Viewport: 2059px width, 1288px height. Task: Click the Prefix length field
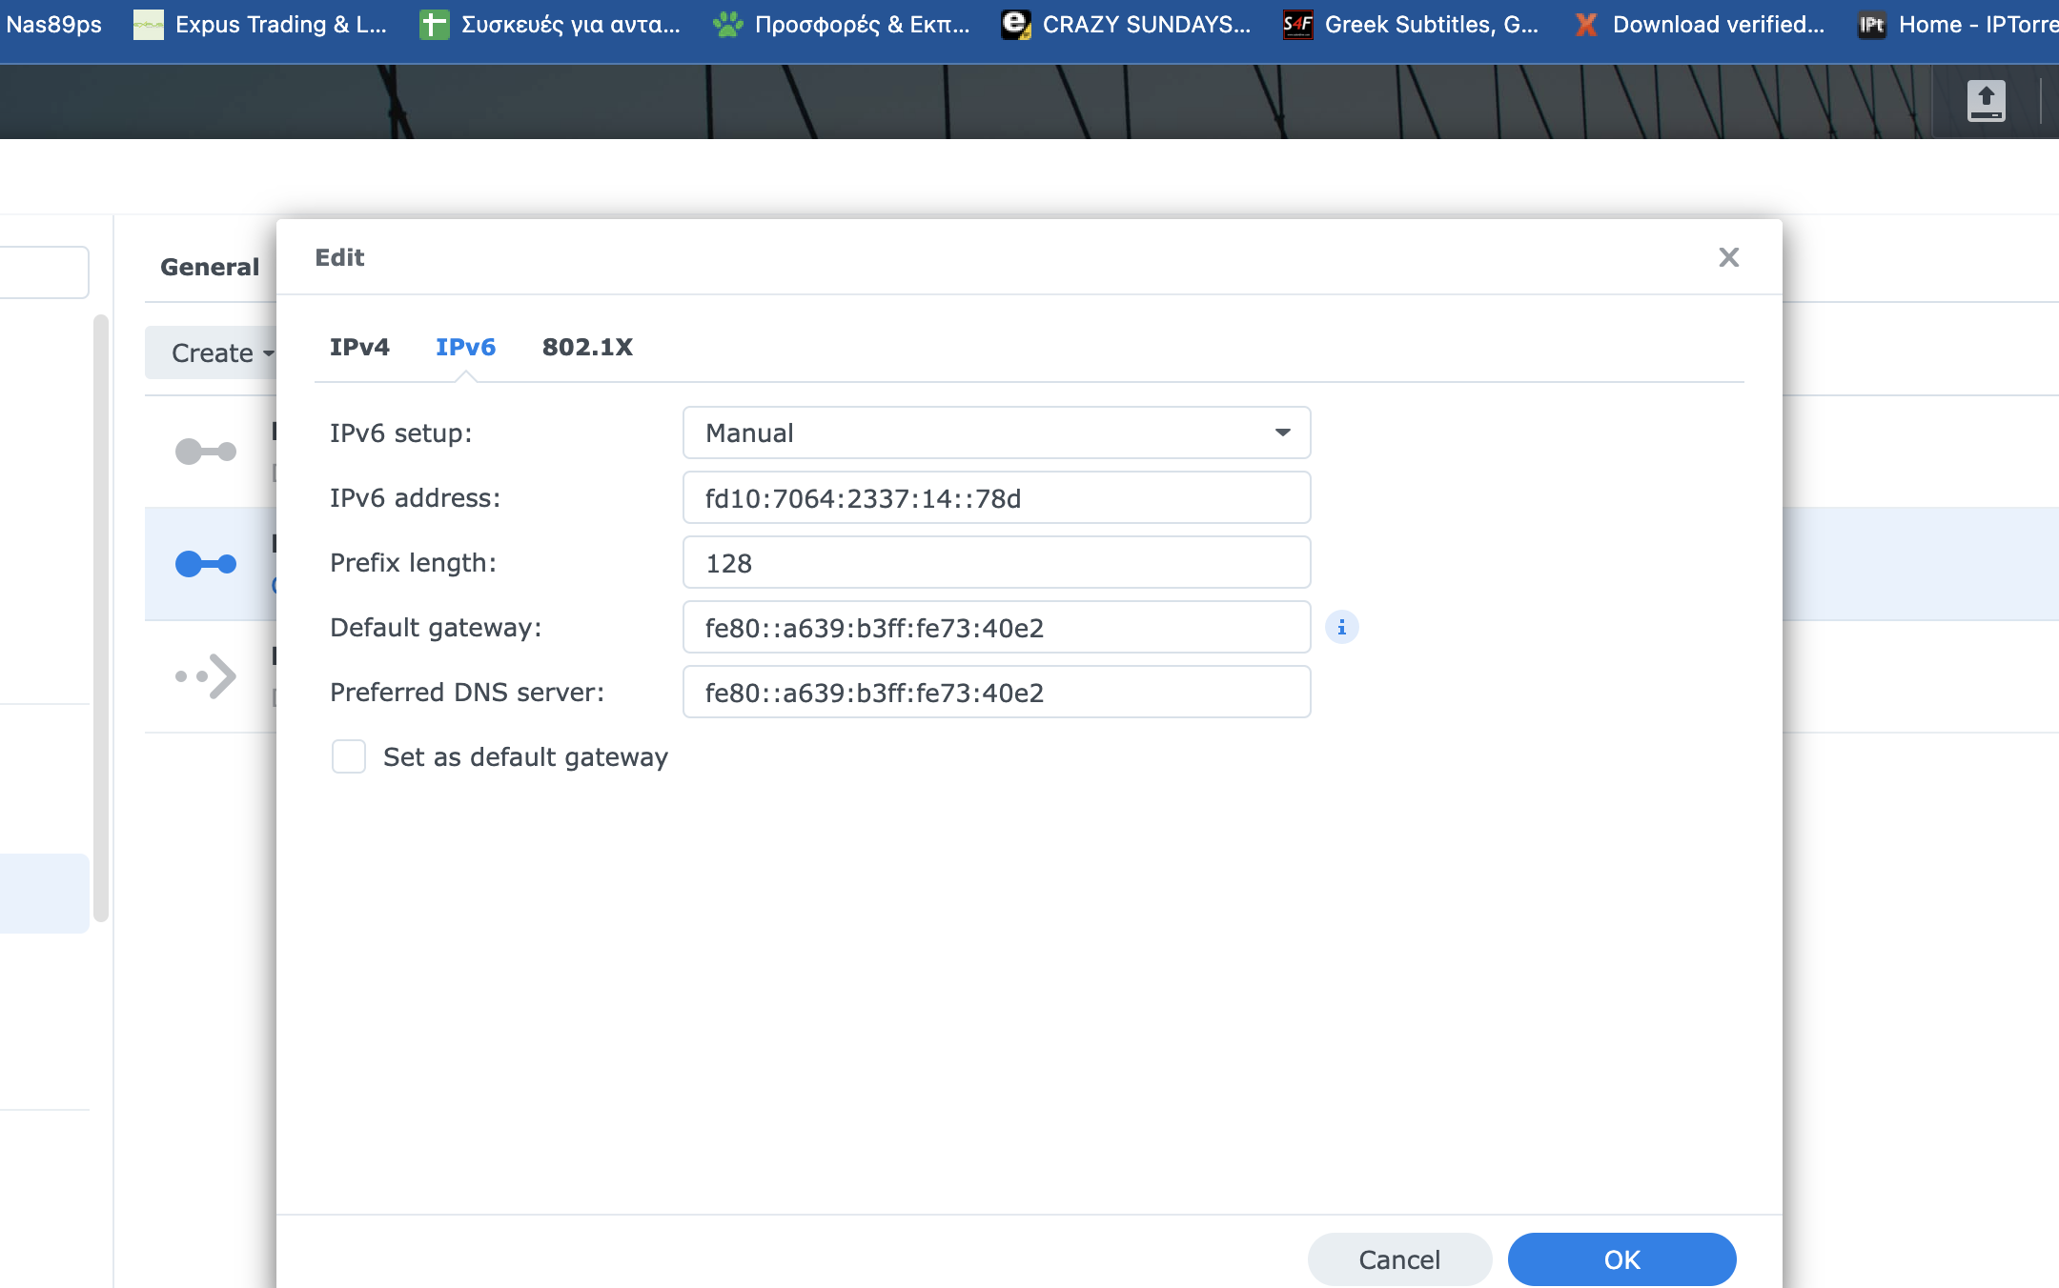pos(996,562)
